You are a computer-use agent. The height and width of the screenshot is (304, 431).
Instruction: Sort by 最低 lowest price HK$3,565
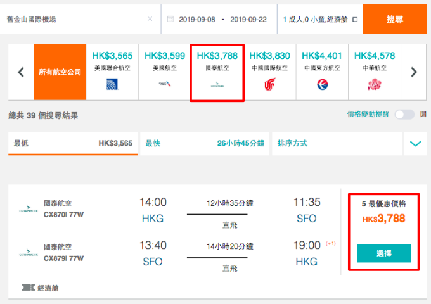coord(73,144)
